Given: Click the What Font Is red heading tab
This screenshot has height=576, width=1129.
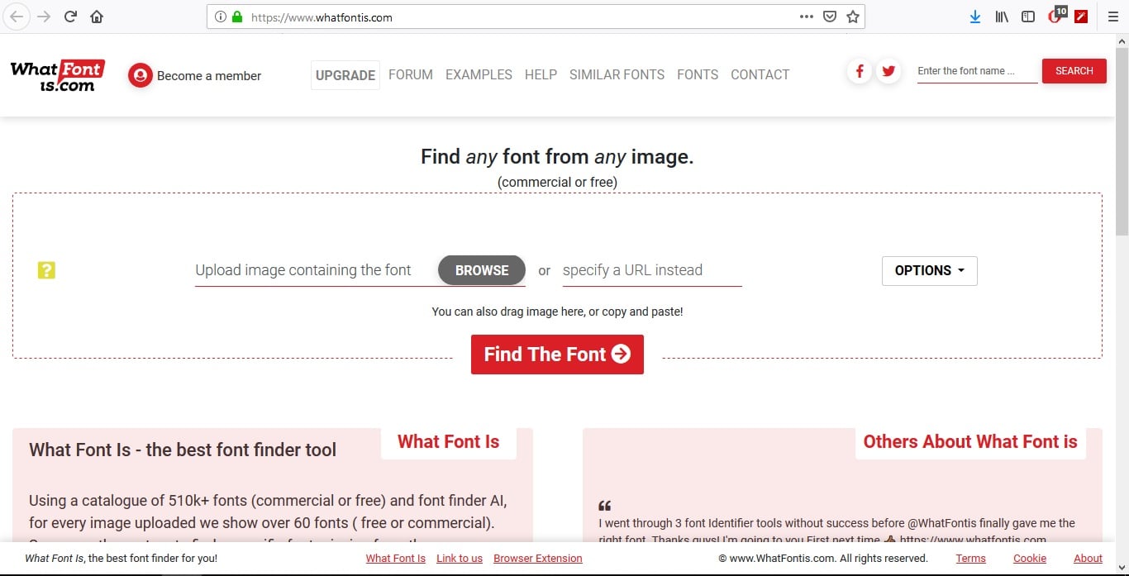Looking at the screenshot, I should tap(449, 442).
